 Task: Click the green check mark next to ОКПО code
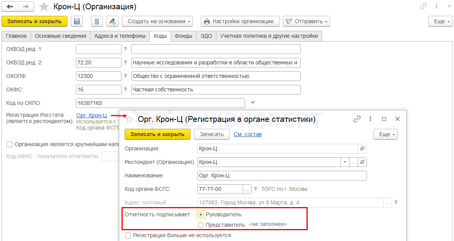tap(253, 102)
